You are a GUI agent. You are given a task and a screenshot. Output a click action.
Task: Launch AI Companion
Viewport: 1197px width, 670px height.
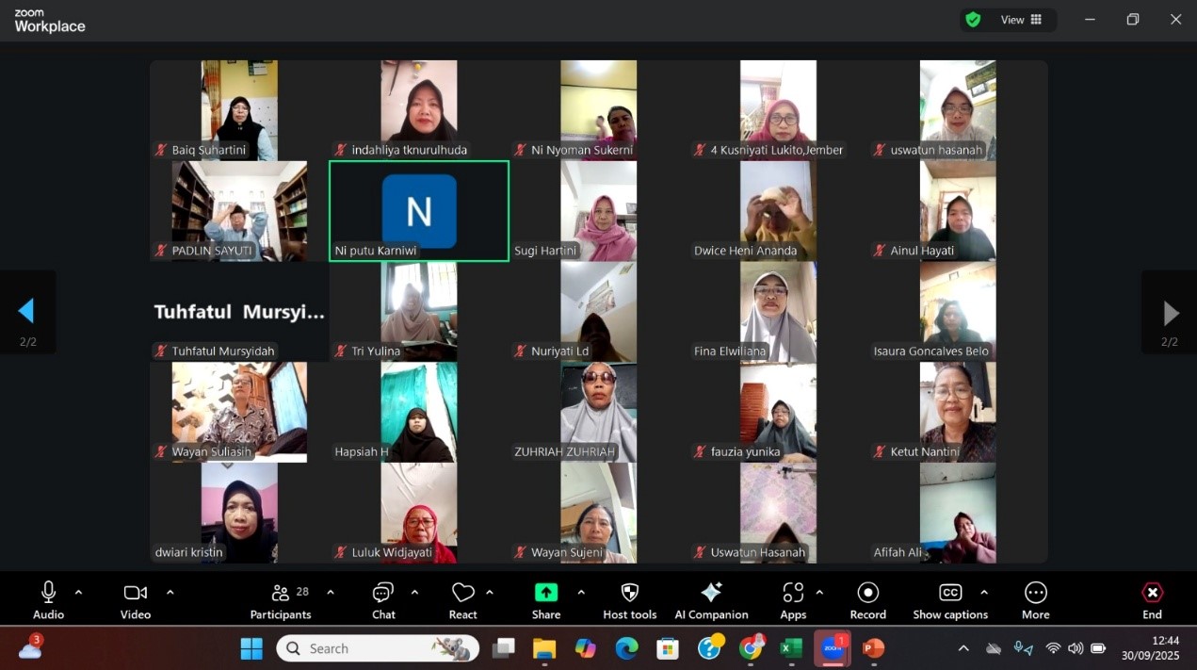(711, 600)
